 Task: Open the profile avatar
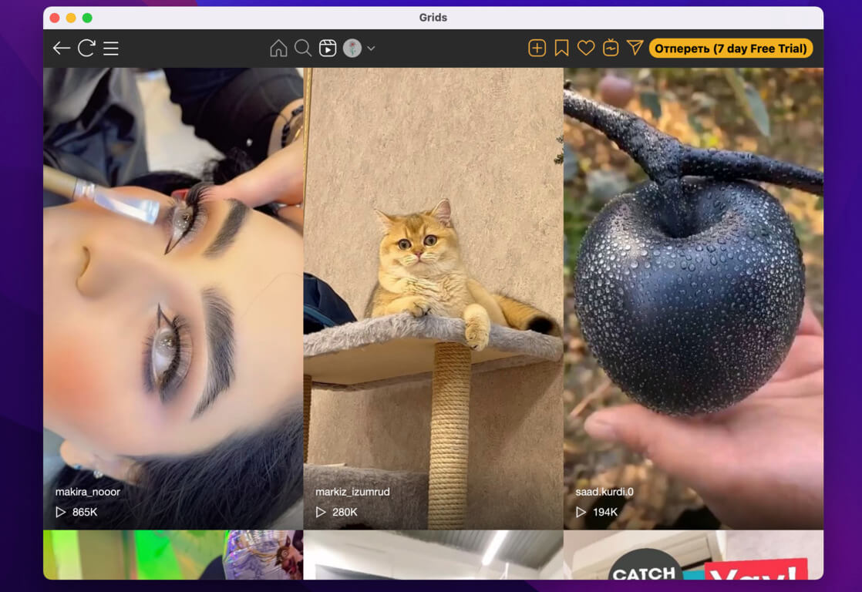(x=352, y=49)
